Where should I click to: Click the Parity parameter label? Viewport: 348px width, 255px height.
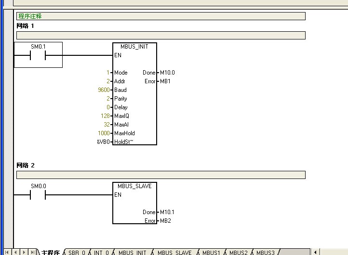pos(120,99)
